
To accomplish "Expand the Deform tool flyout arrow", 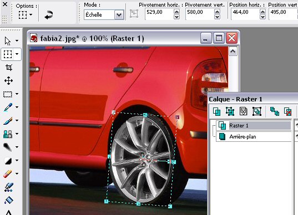I will pos(17,54).
